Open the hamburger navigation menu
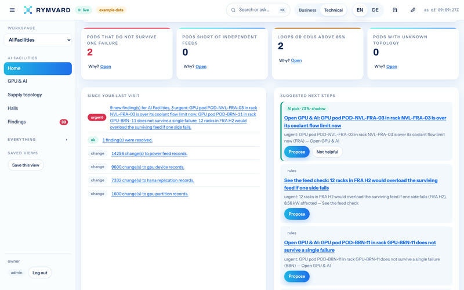464x290 pixels. [x=12, y=10]
